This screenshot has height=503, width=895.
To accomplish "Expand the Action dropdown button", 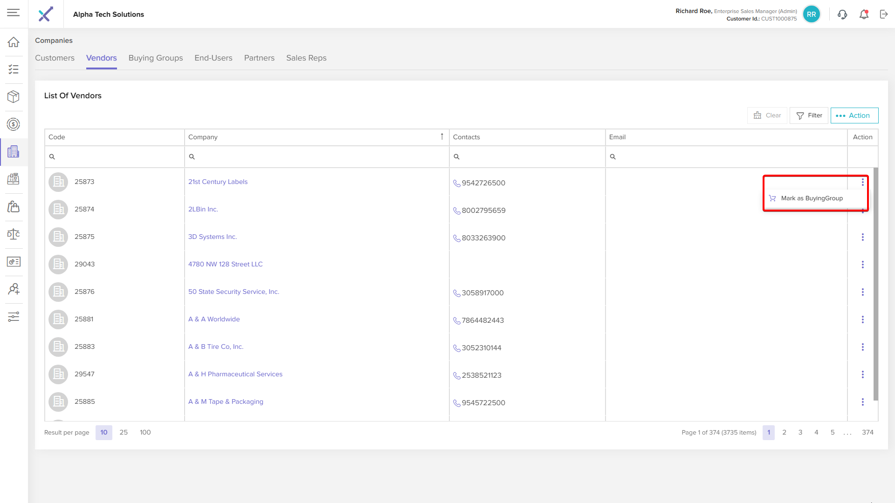I will coord(854,116).
